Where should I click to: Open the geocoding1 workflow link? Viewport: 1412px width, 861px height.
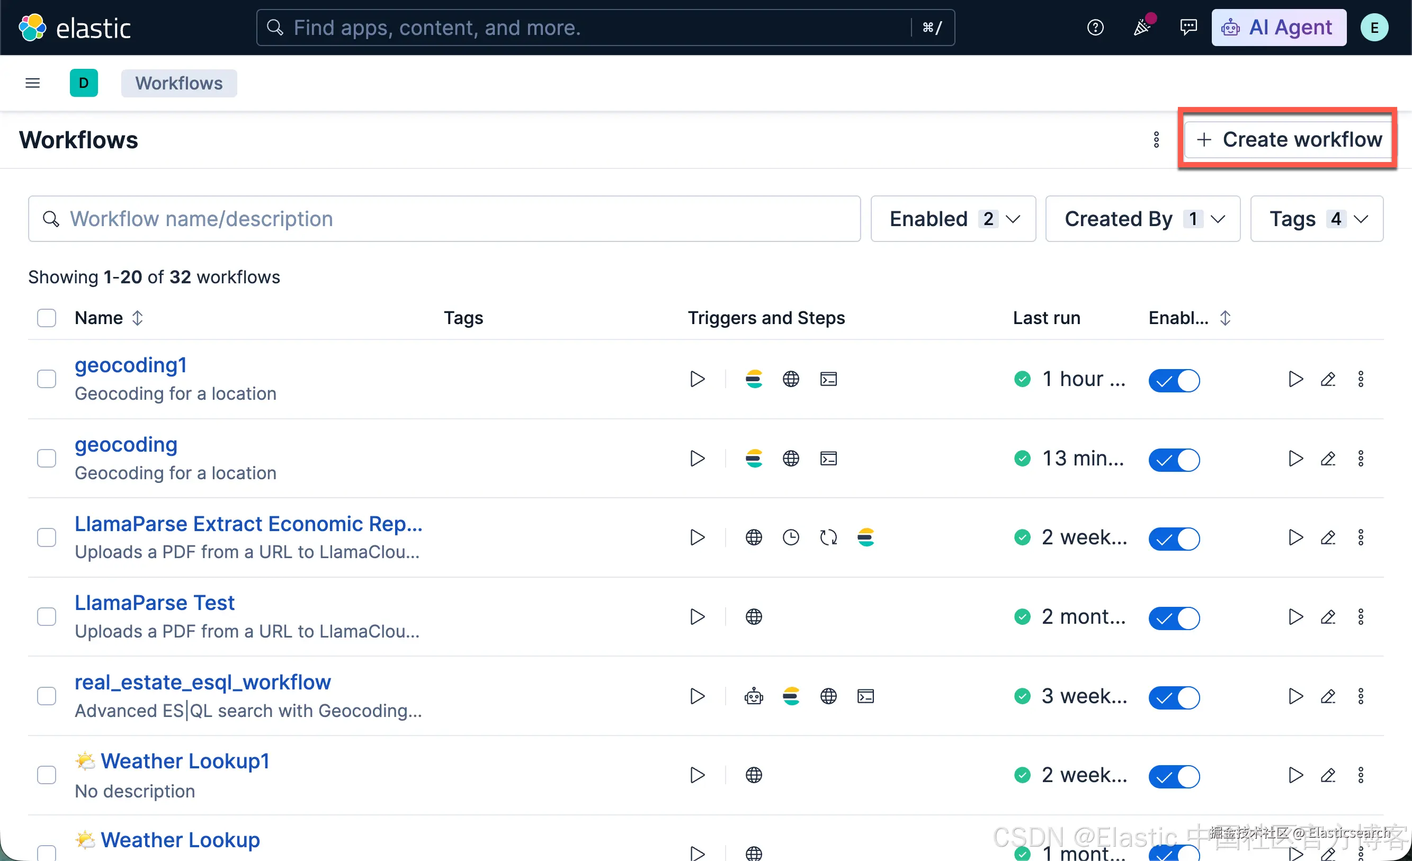131,365
